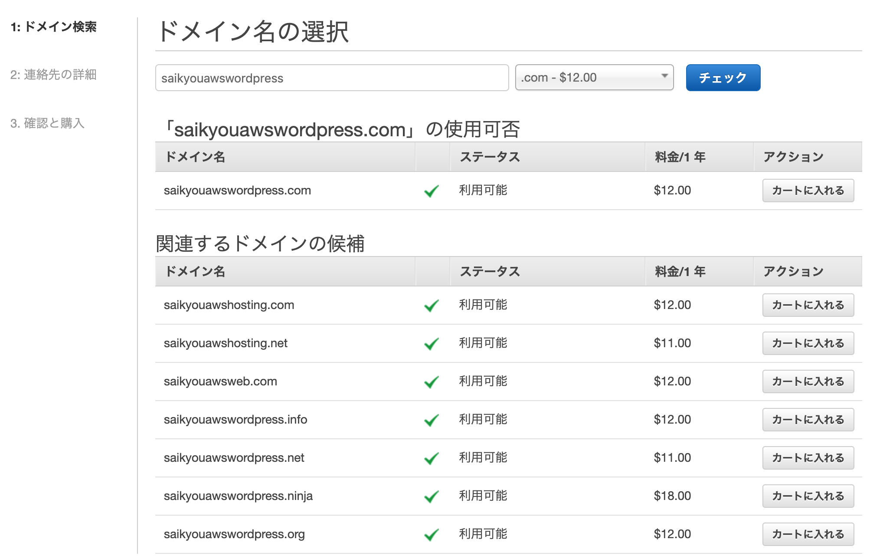Click checkmark icon for saikyouawswordpress.org

pyautogui.click(x=432, y=535)
